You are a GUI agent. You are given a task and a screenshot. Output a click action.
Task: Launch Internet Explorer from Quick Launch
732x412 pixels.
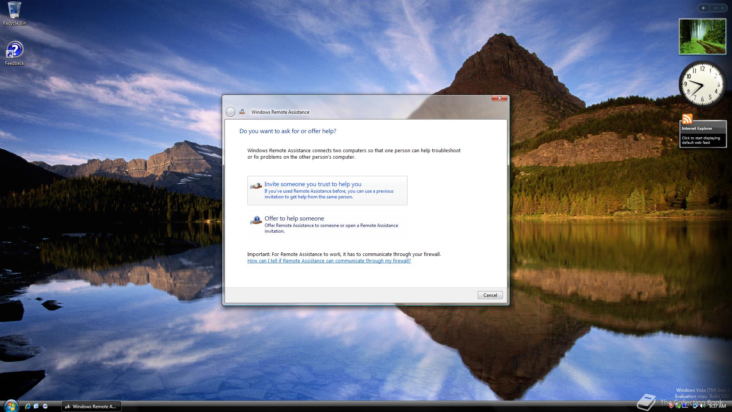[28, 406]
